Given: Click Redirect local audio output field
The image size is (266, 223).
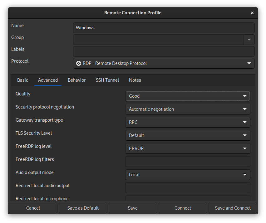Looking at the screenshot, I should point(188,188).
